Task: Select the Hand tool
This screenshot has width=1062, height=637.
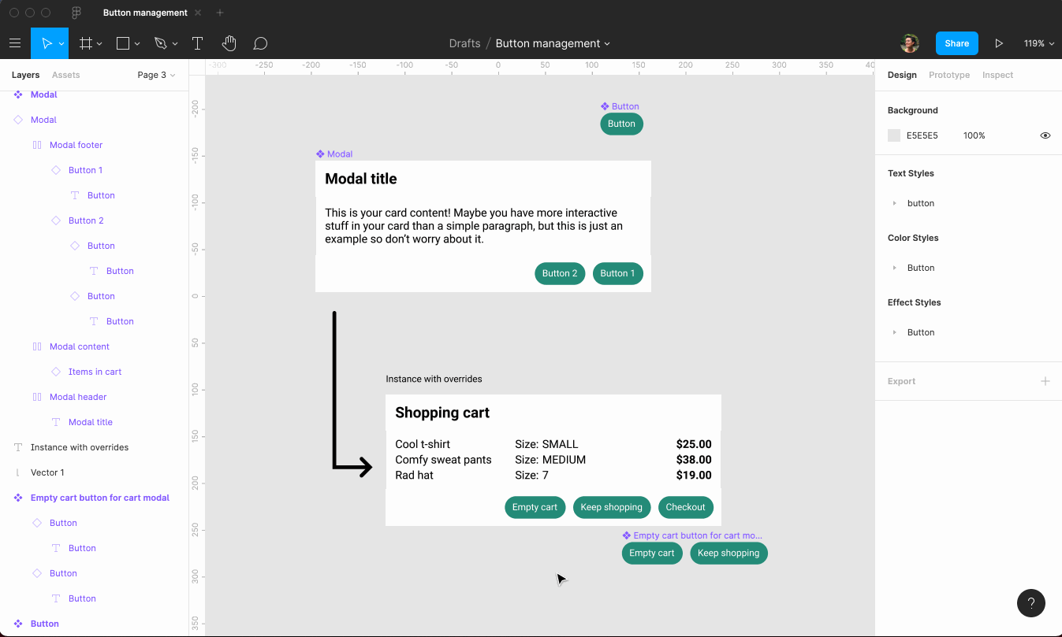Action: point(229,43)
